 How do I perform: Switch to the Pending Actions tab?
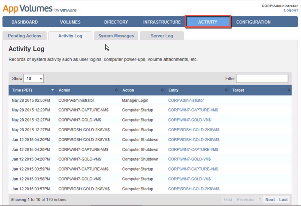click(25, 36)
